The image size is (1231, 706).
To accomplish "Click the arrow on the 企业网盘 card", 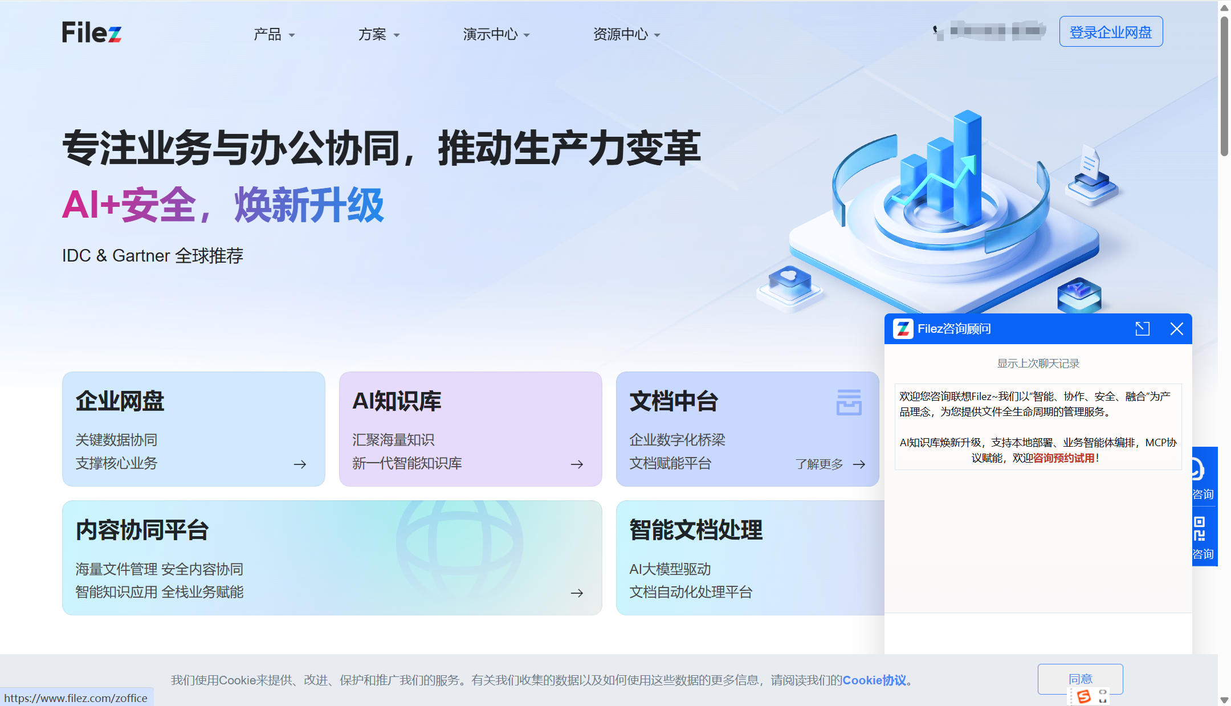I will point(300,464).
